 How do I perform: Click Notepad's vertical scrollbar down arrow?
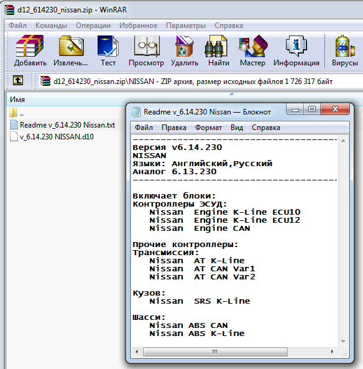(x=343, y=342)
